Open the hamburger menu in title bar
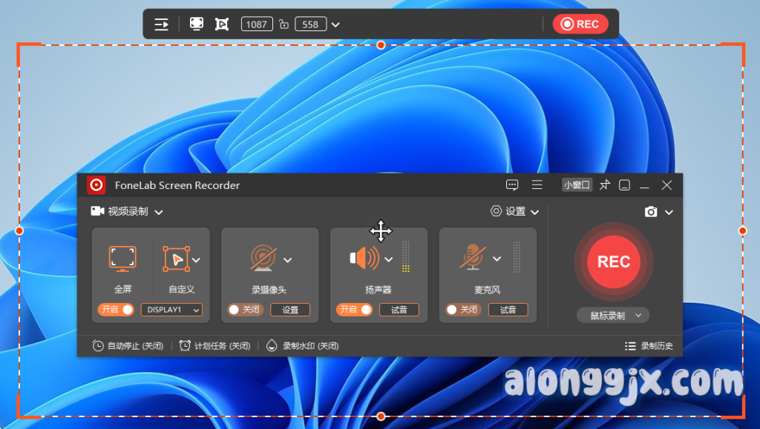This screenshot has width=760, height=429. pos(537,185)
